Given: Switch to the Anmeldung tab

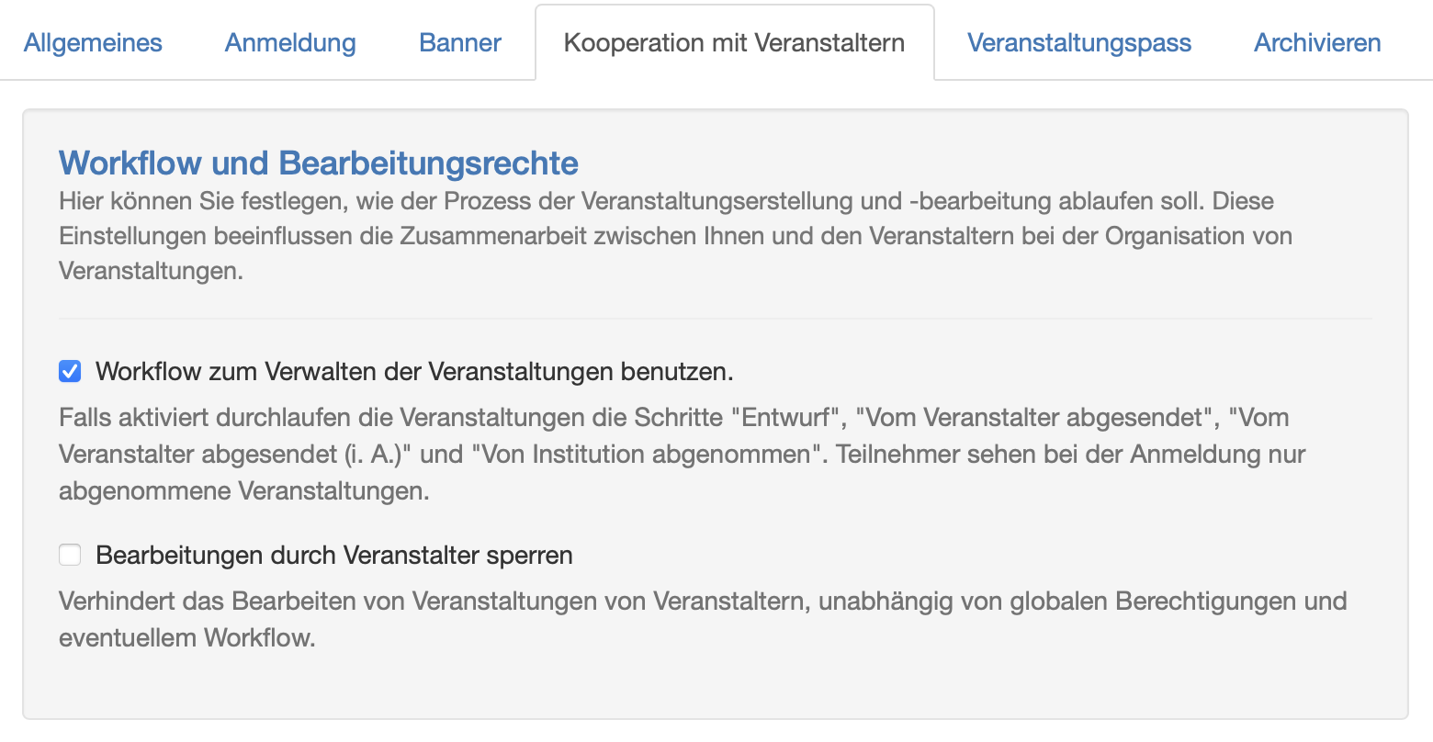Looking at the screenshot, I should pyautogui.click(x=290, y=43).
